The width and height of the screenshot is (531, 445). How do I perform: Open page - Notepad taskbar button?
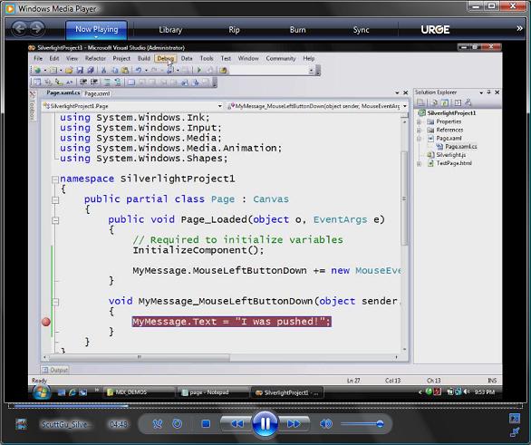point(213,392)
